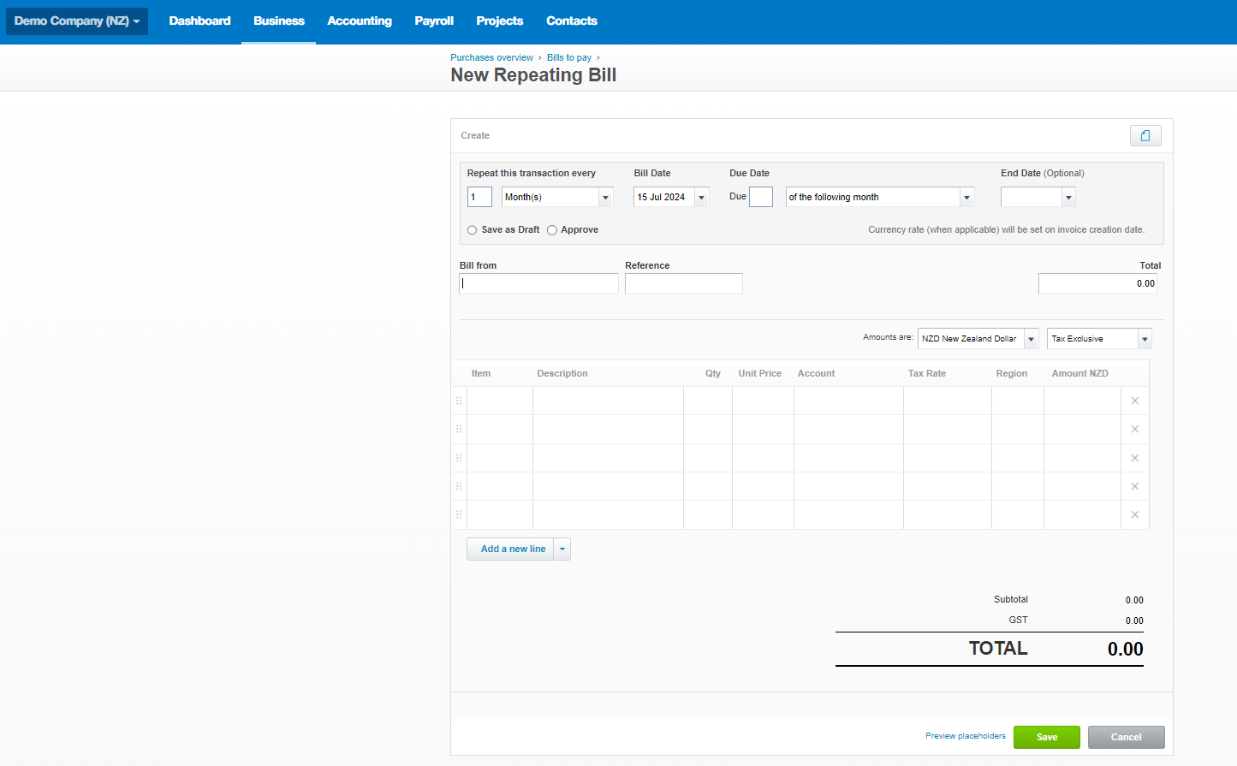Expand the Add a new line arrow

pyautogui.click(x=562, y=549)
